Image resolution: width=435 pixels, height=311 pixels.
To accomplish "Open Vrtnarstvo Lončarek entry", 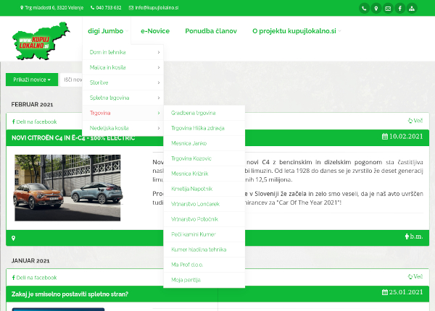I will coord(204,204).
